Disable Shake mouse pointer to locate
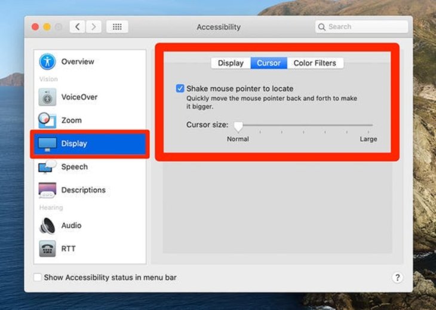The width and height of the screenshot is (436, 310). 180,88
